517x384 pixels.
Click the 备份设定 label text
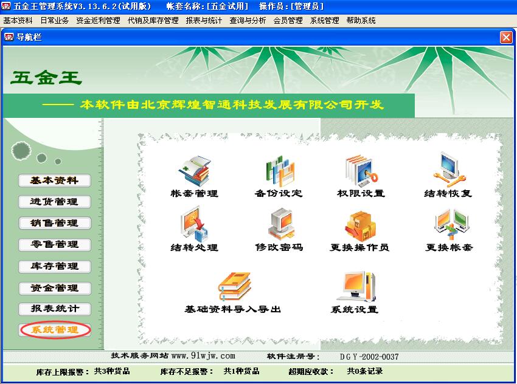279,193
